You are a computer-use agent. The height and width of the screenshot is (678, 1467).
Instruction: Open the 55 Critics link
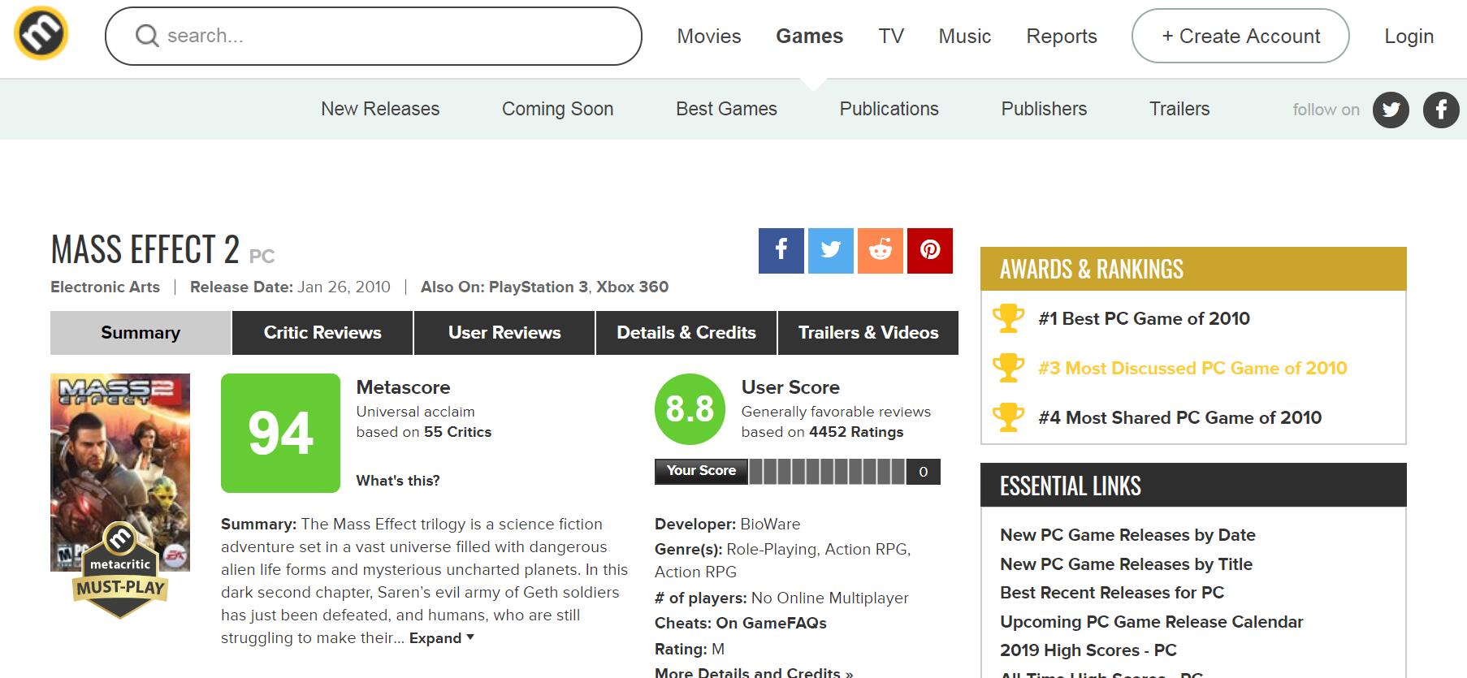click(x=457, y=432)
